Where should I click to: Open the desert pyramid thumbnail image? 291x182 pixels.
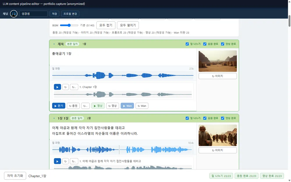click(x=218, y=61)
